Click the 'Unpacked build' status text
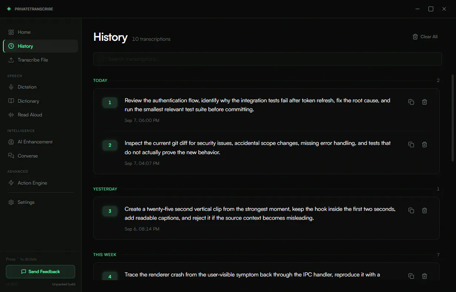 [x=64, y=284]
